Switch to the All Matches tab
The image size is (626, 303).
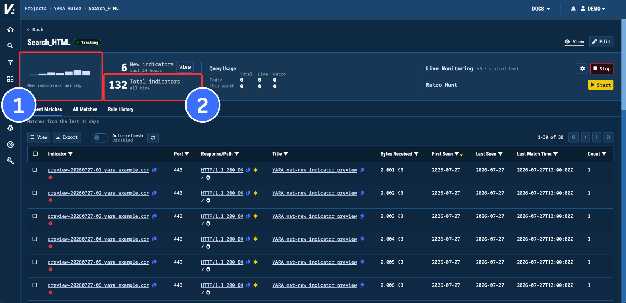tap(85, 109)
